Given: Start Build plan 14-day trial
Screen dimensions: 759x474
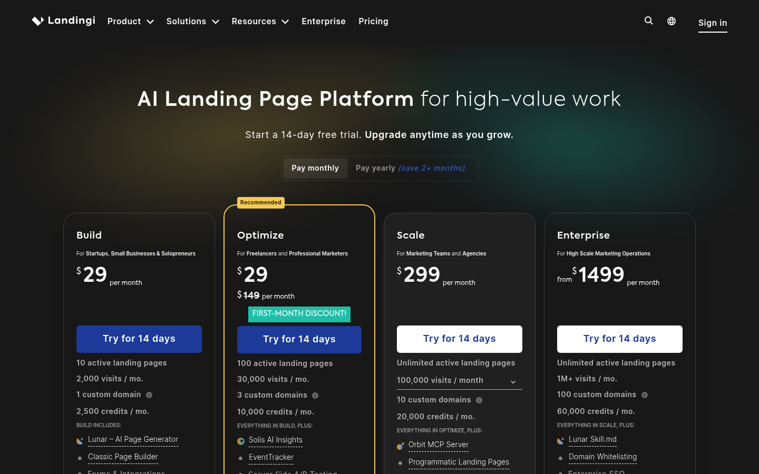Looking at the screenshot, I should 139,339.
